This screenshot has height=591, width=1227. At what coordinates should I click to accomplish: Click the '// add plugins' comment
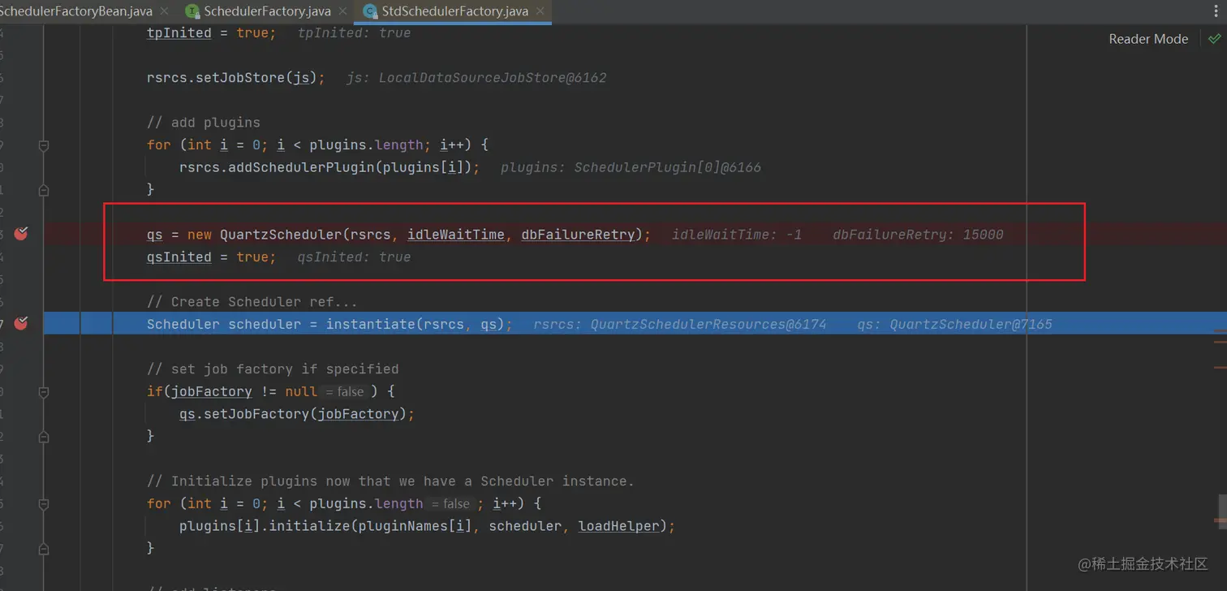click(x=204, y=123)
